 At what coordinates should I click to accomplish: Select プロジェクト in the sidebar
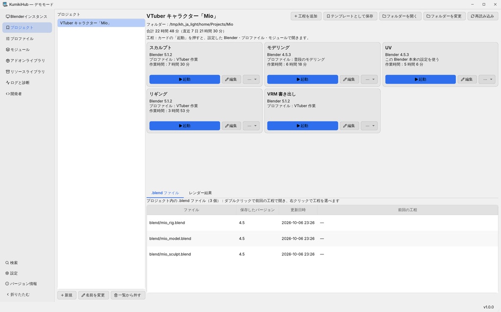coord(27,27)
